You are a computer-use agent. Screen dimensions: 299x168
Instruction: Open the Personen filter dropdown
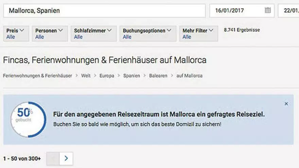(49, 33)
